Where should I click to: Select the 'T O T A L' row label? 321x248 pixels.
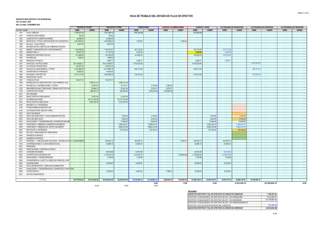tap(43, 180)
